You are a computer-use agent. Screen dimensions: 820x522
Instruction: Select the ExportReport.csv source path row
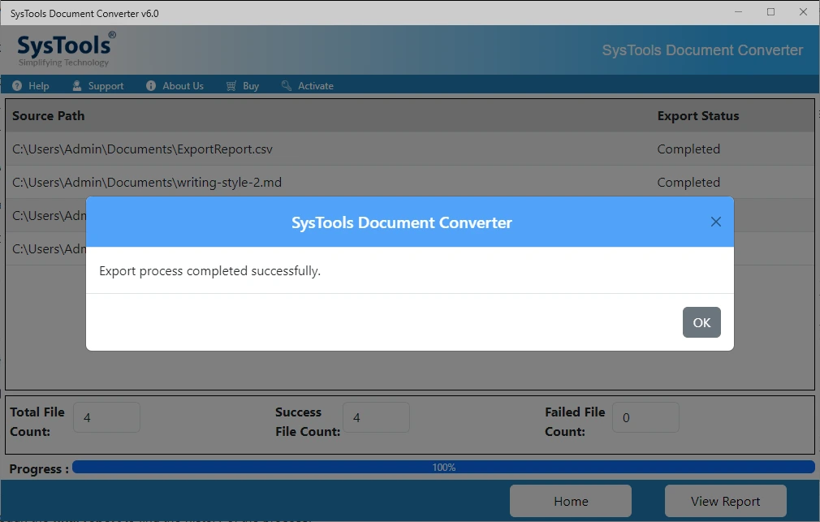click(x=410, y=149)
